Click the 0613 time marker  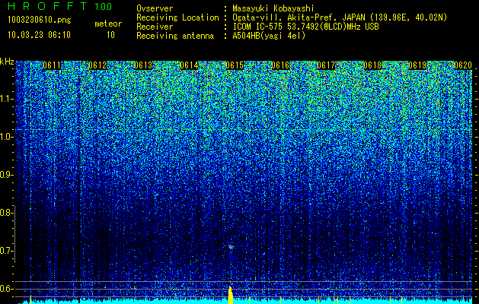(143, 65)
